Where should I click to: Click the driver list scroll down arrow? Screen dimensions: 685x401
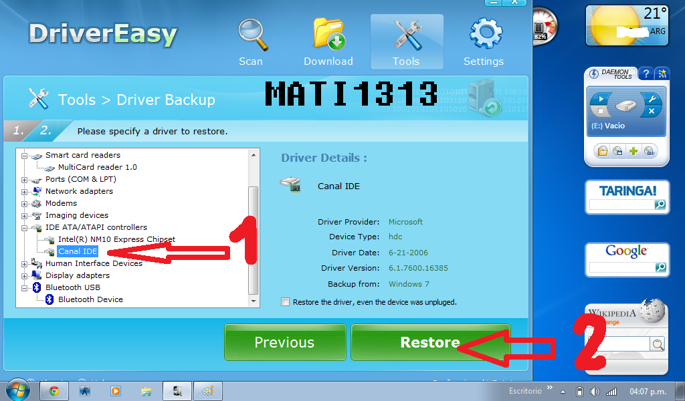coord(254,301)
